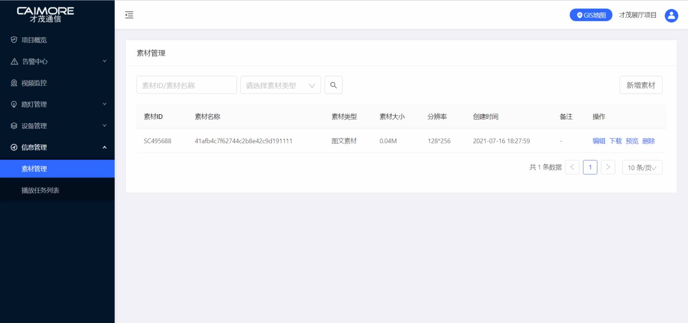Open the GIS地图 map view
688x323 pixels.
[x=591, y=15]
